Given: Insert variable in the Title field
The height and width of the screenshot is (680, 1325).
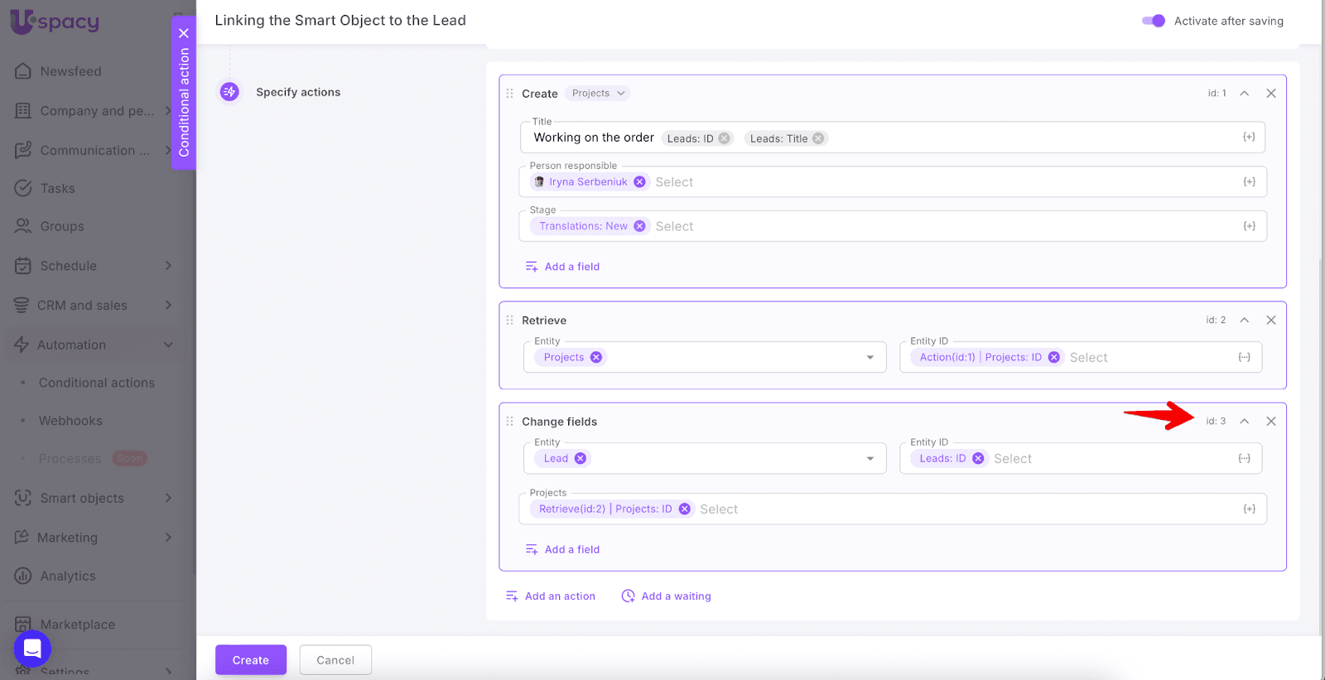Looking at the screenshot, I should pos(1248,137).
